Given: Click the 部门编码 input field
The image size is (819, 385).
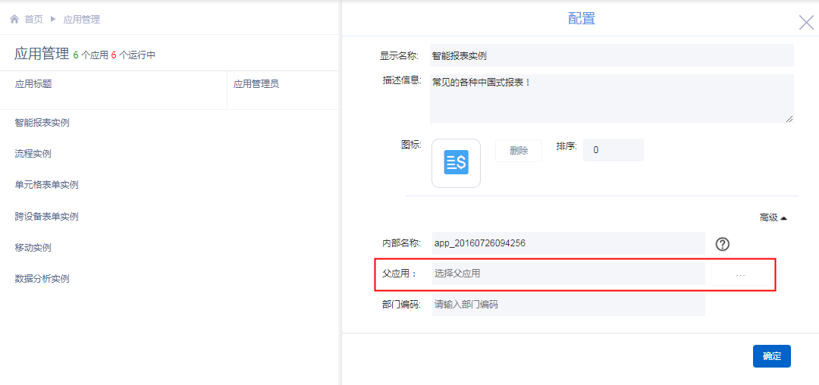Looking at the screenshot, I should (x=568, y=305).
